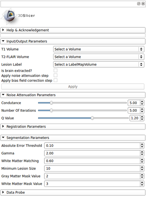
Task: Check the Is brain extracted box
Action: 55,70
